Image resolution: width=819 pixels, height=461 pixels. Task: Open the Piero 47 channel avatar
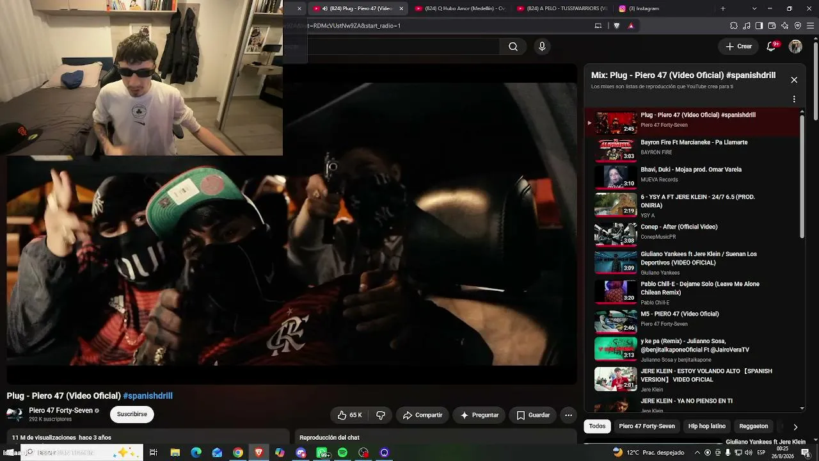pos(15,414)
